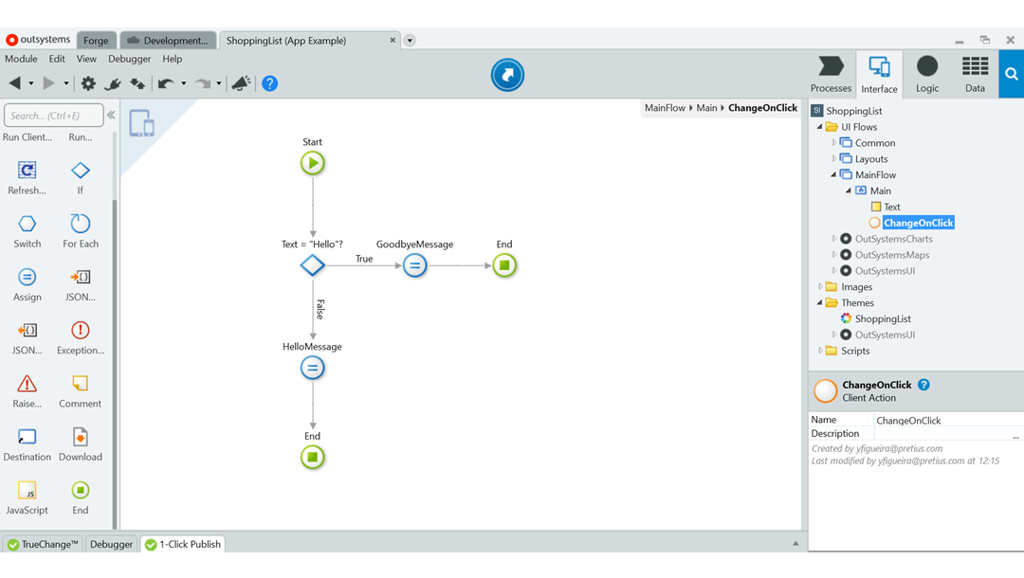Choose the JavaScript tool
This screenshot has width=1024, height=578.
coord(27,491)
